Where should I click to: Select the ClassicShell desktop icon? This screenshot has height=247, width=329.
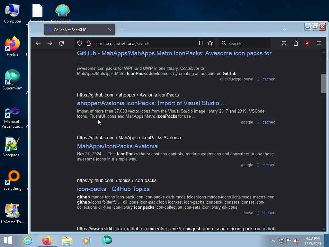(x=62, y=12)
